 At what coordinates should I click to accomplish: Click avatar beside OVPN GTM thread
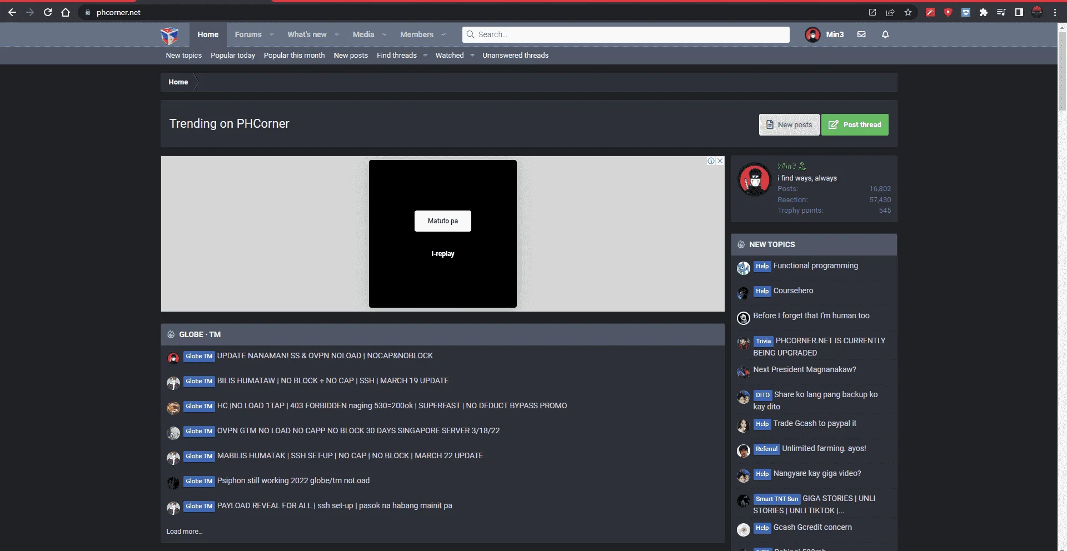pyautogui.click(x=173, y=433)
